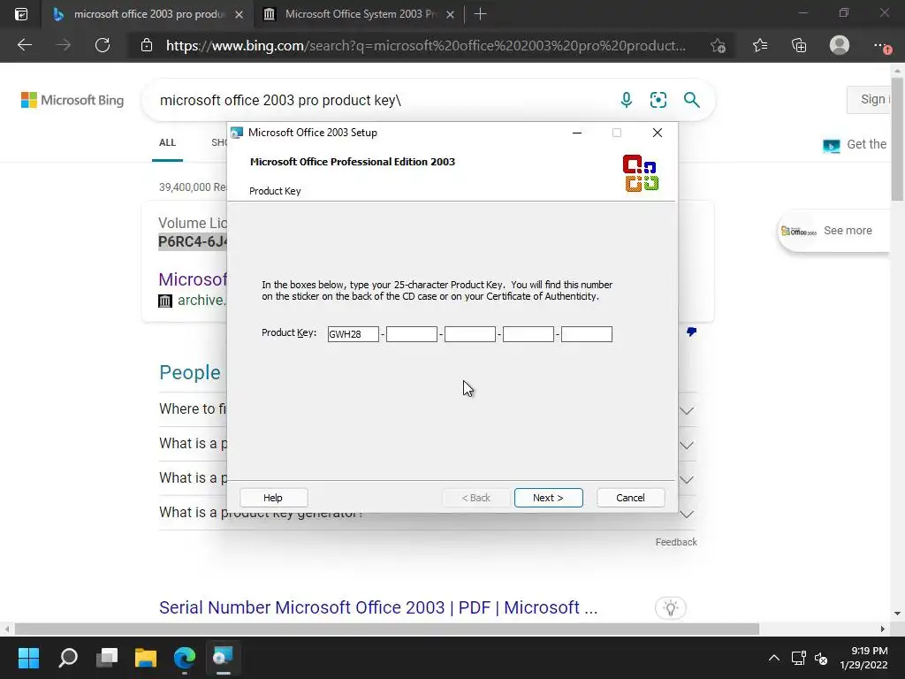Click the first product key box with GWH28

(x=354, y=333)
